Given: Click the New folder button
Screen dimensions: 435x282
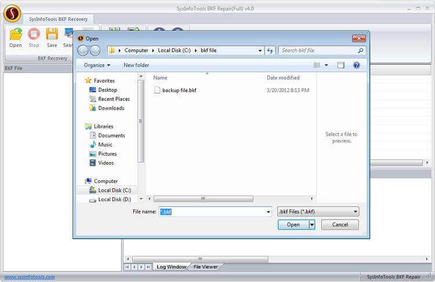Looking at the screenshot, I should [x=136, y=65].
